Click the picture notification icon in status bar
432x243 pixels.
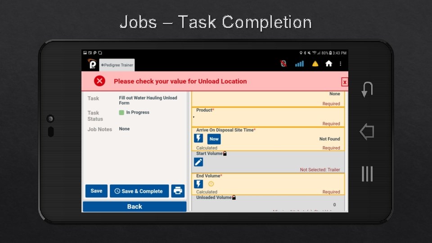[x=85, y=53]
